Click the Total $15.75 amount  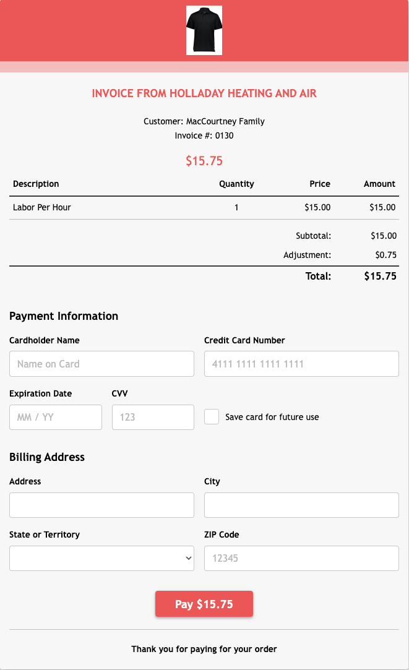(x=380, y=276)
